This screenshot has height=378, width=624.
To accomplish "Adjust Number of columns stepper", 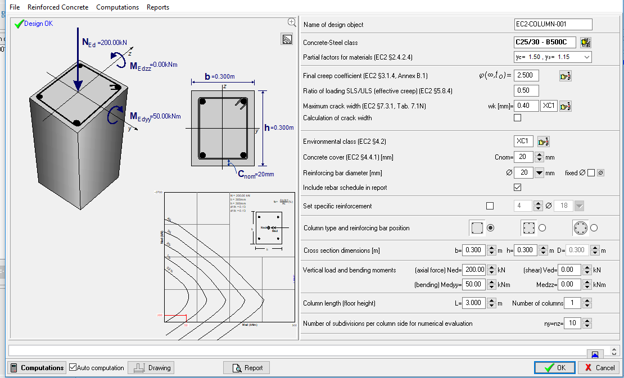I will (x=587, y=303).
